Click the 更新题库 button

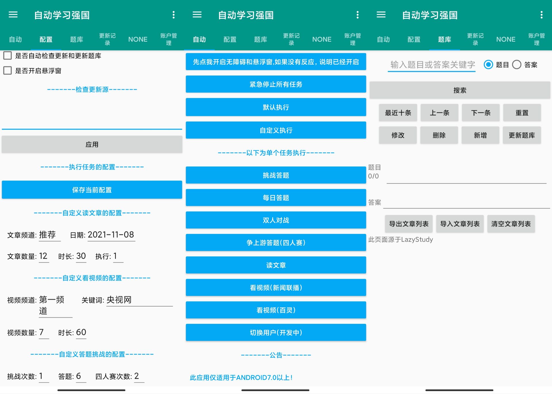[x=522, y=135]
